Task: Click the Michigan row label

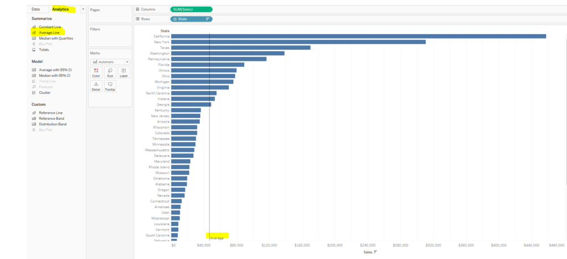Action: pyautogui.click(x=162, y=82)
